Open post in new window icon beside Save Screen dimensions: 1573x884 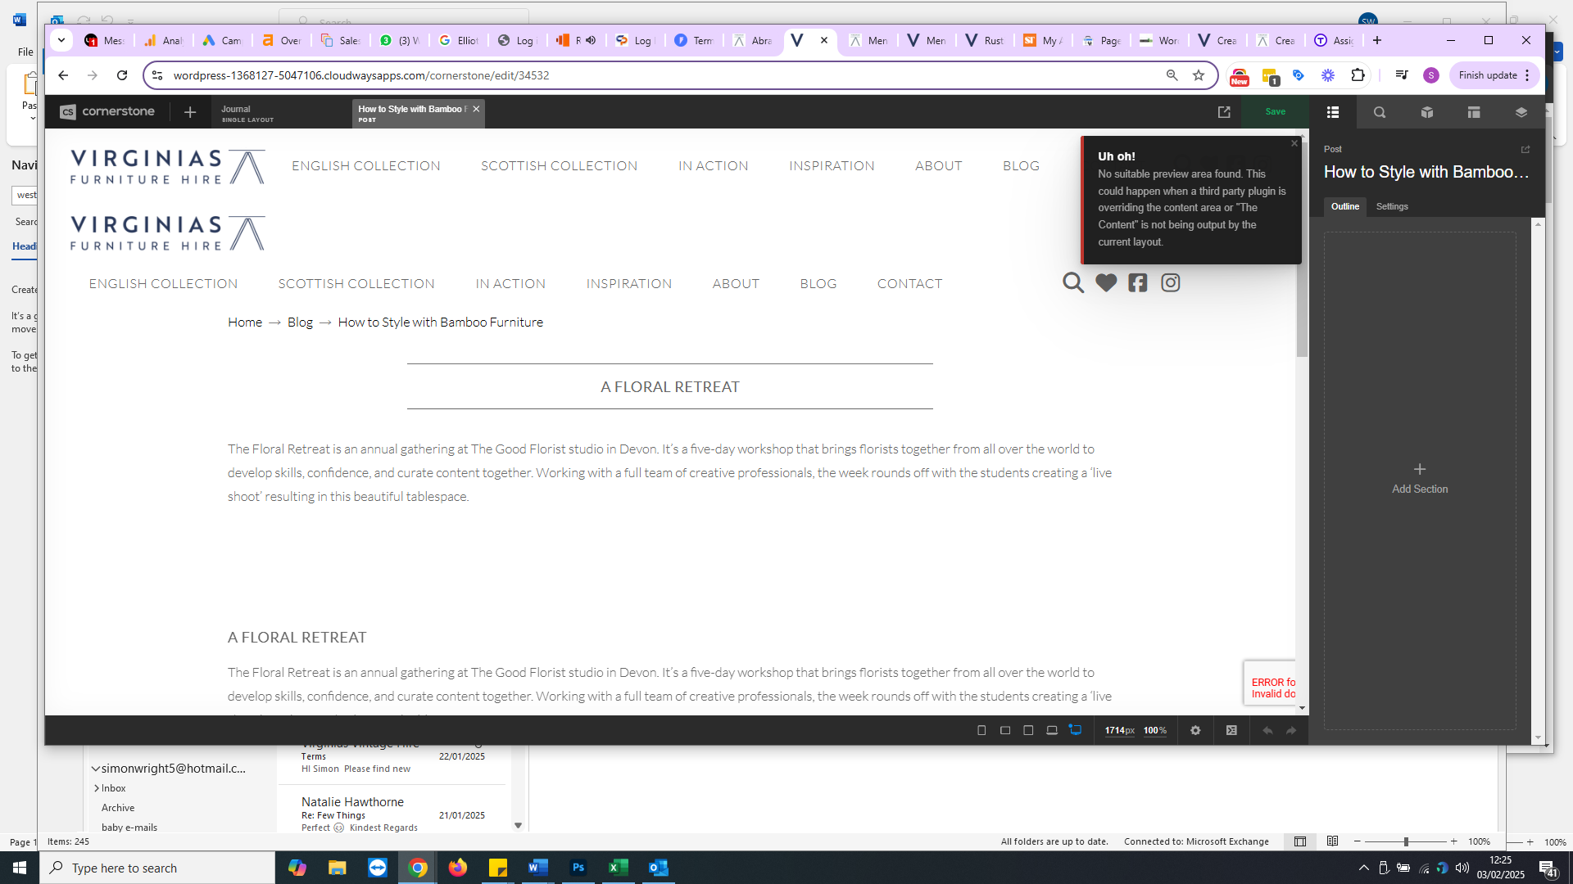[x=1224, y=112]
